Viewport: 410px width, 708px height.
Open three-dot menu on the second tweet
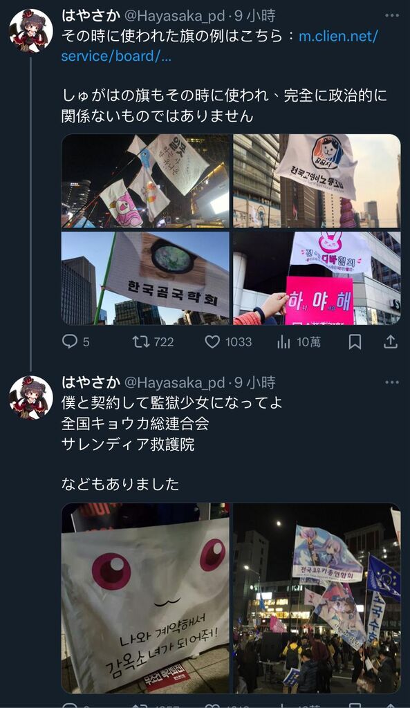click(x=392, y=382)
